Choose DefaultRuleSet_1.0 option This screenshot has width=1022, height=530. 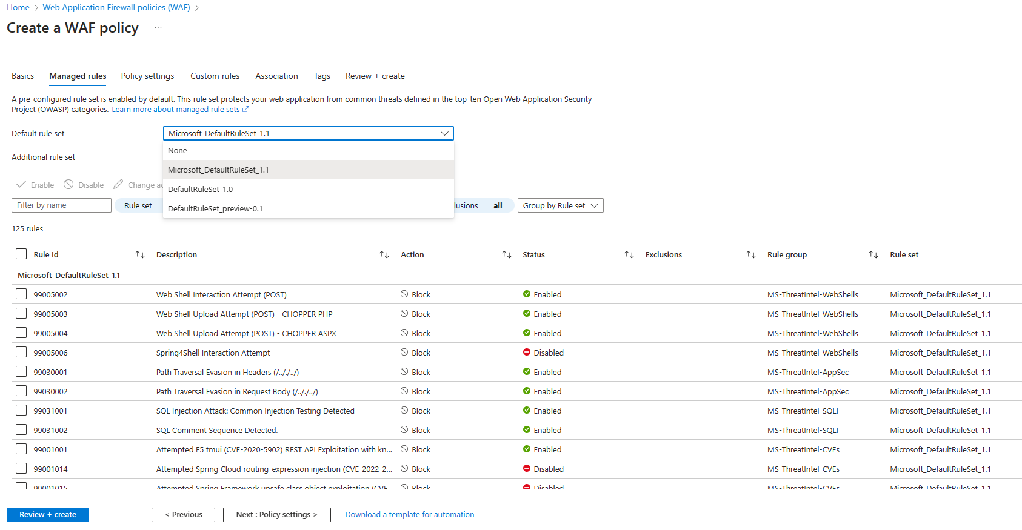point(309,189)
